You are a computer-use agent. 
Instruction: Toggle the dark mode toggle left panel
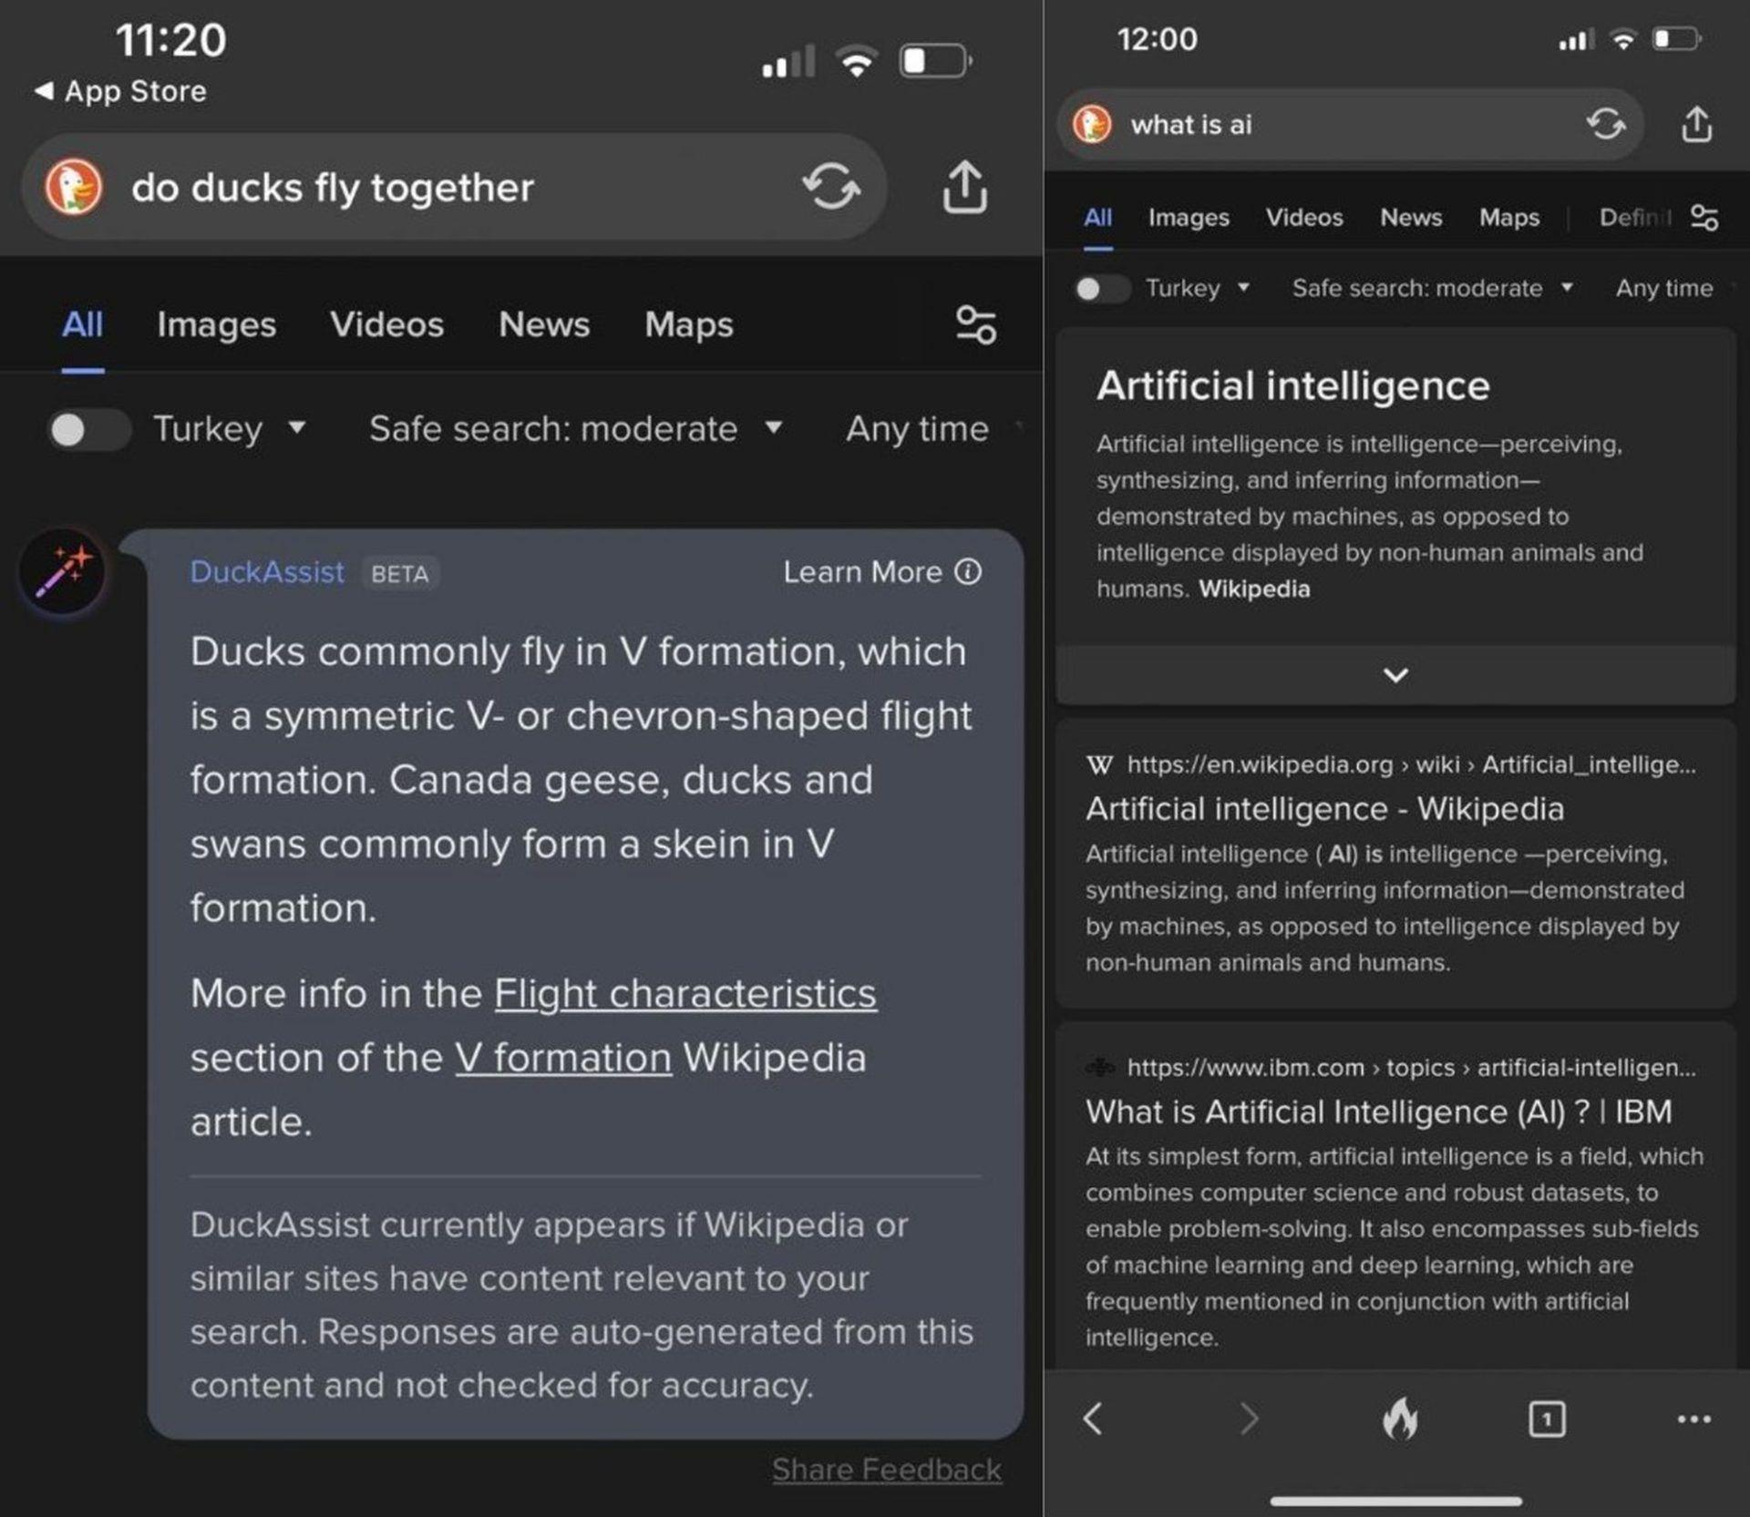80,428
